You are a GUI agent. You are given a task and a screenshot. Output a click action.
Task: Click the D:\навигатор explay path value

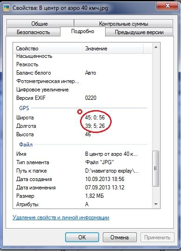pyautogui.click(x=112, y=171)
